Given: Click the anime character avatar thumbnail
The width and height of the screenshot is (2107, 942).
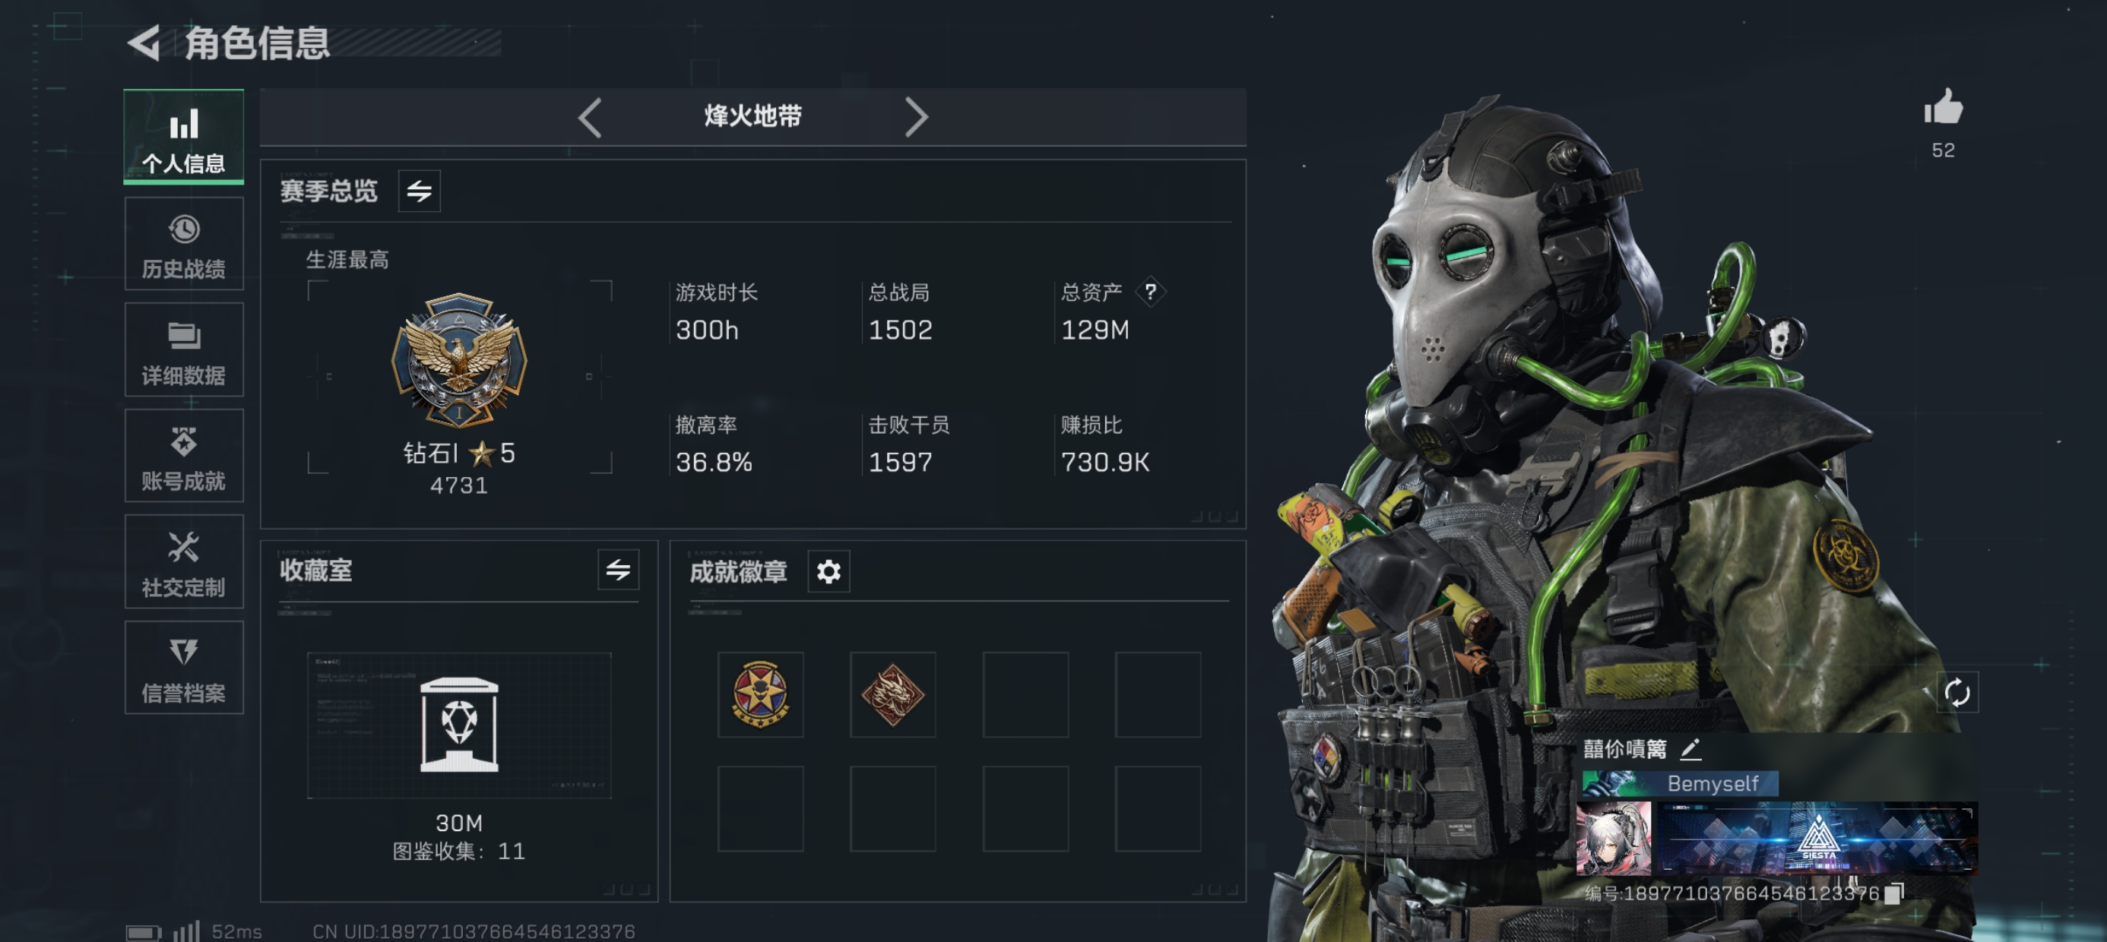Looking at the screenshot, I should (x=1614, y=838).
